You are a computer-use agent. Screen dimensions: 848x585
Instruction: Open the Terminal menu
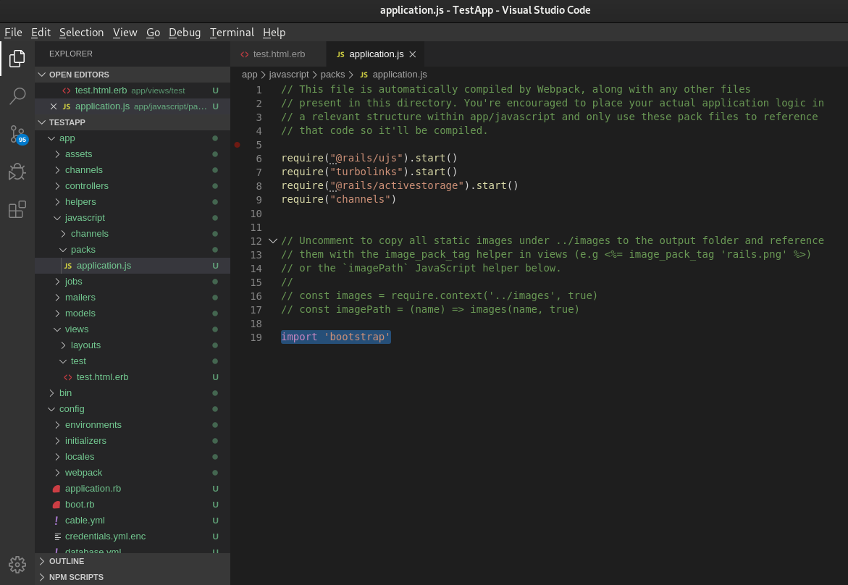point(232,33)
